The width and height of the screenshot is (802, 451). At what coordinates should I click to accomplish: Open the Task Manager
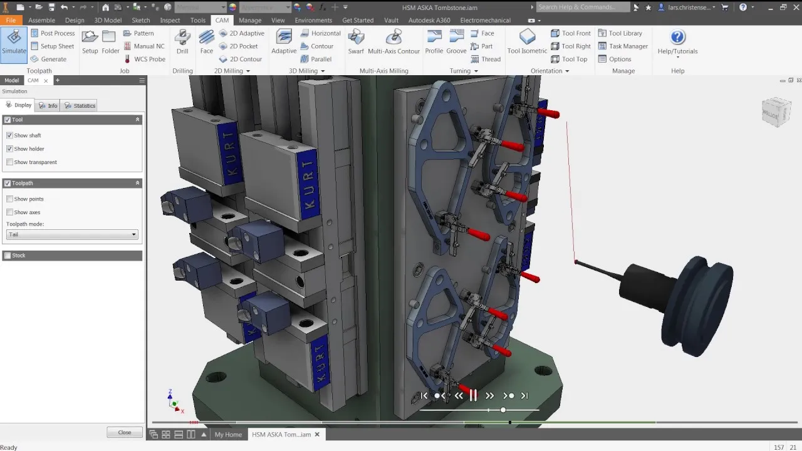[623, 46]
